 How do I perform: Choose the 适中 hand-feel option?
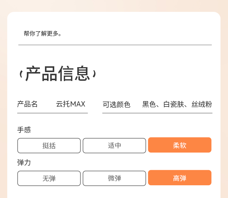(x=114, y=146)
